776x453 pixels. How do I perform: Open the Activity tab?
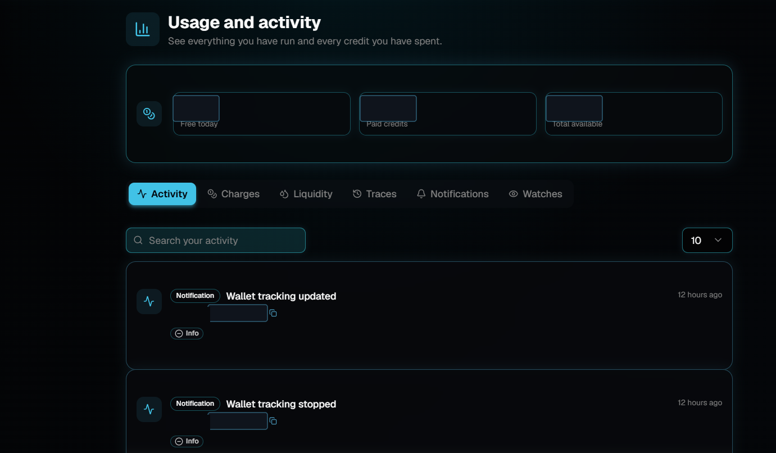[162, 194]
